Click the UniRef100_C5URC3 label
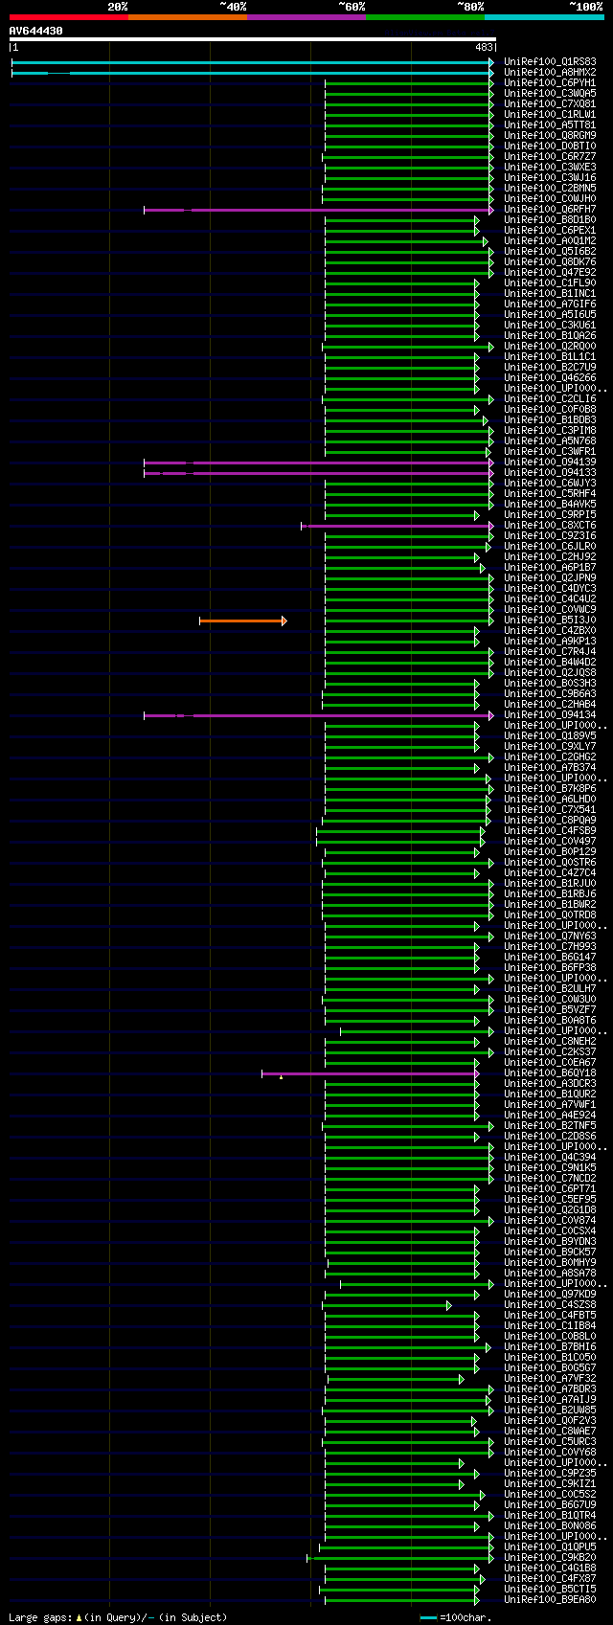Image resolution: width=613 pixels, height=1625 pixels. (550, 1442)
